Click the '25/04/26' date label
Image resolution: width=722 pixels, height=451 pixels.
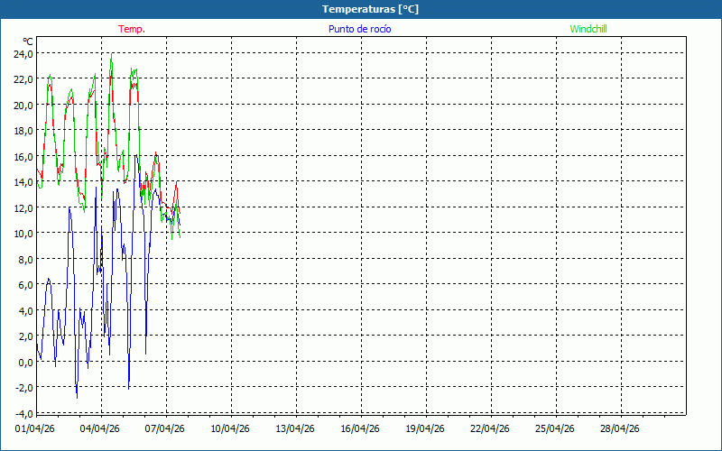(554, 428)
